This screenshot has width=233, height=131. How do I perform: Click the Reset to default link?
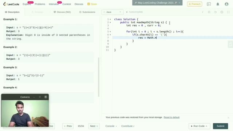pos(171,117)
